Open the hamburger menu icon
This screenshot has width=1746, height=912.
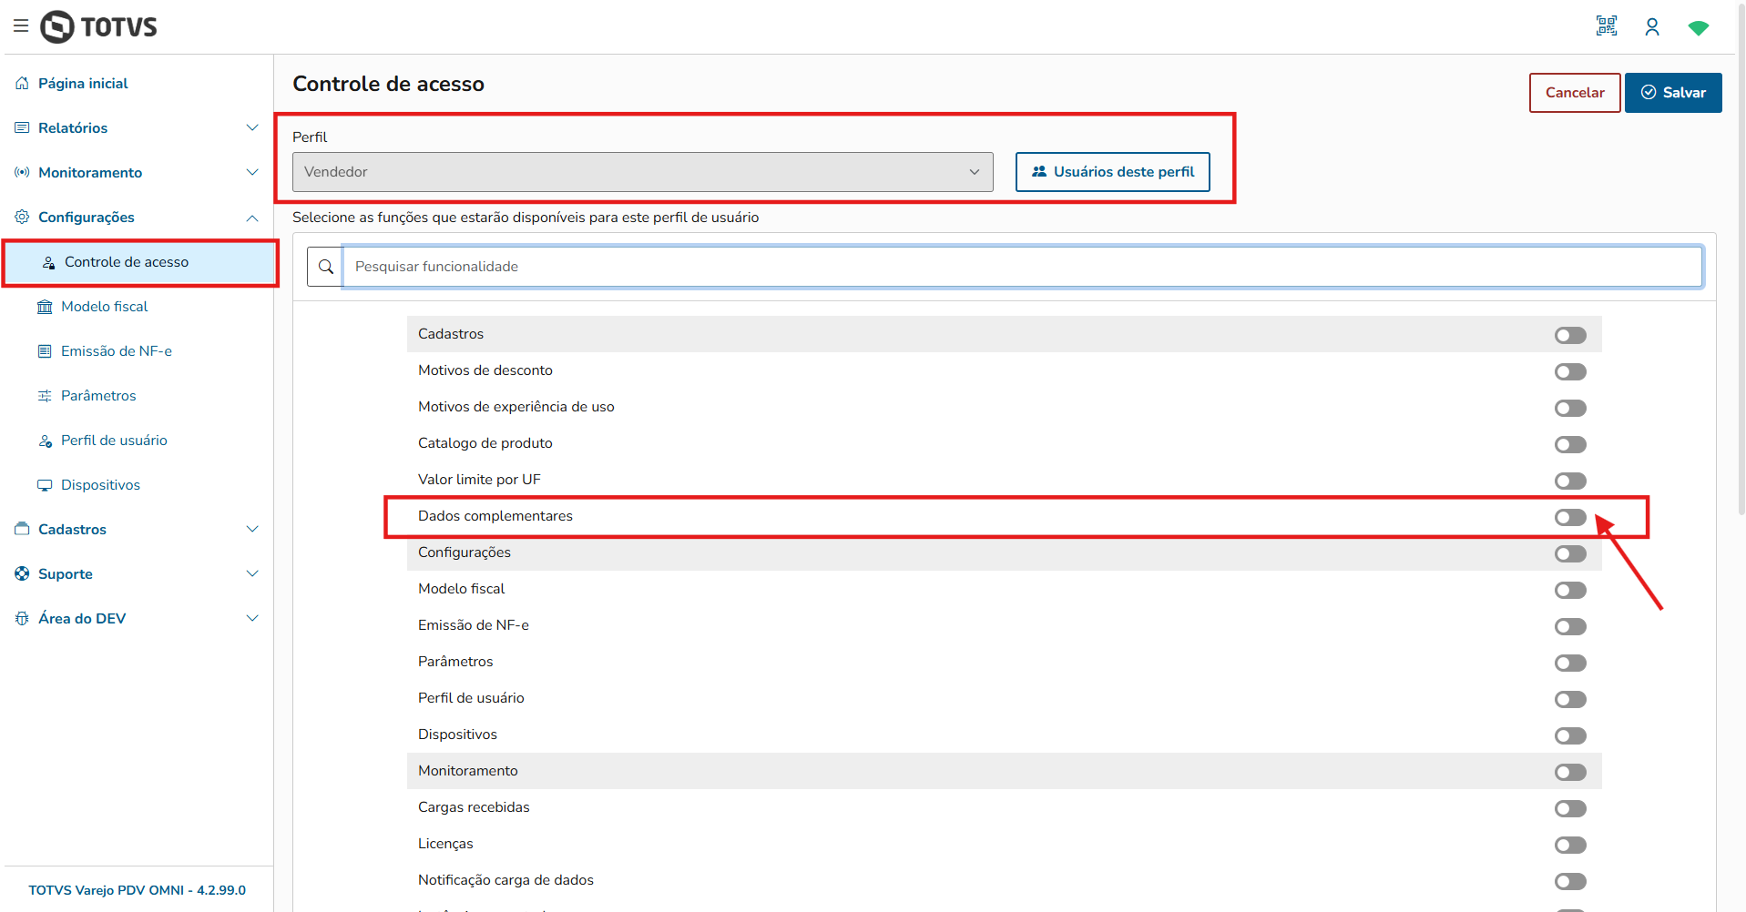tap(21, 25)
